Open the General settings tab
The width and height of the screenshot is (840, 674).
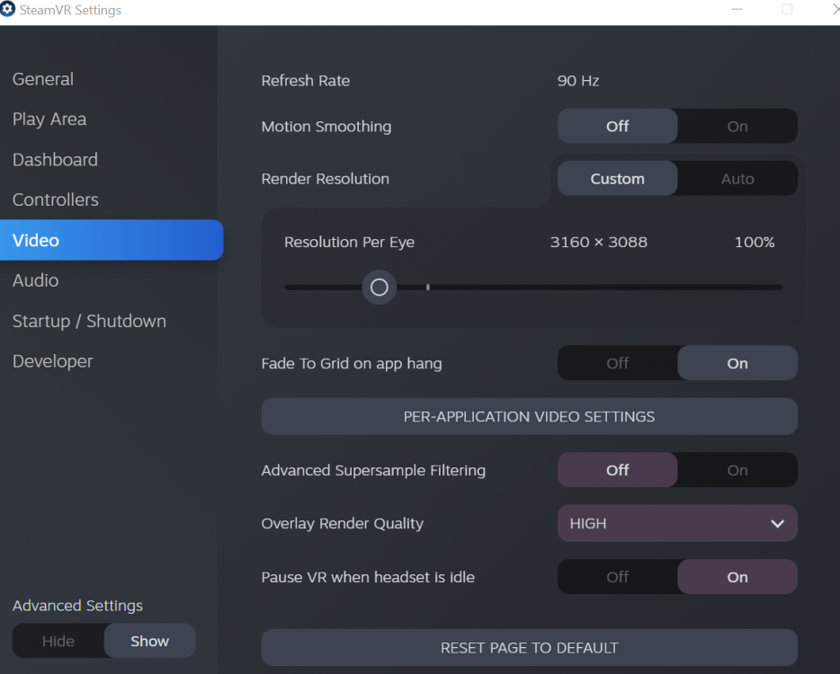[x=43, y=79]
